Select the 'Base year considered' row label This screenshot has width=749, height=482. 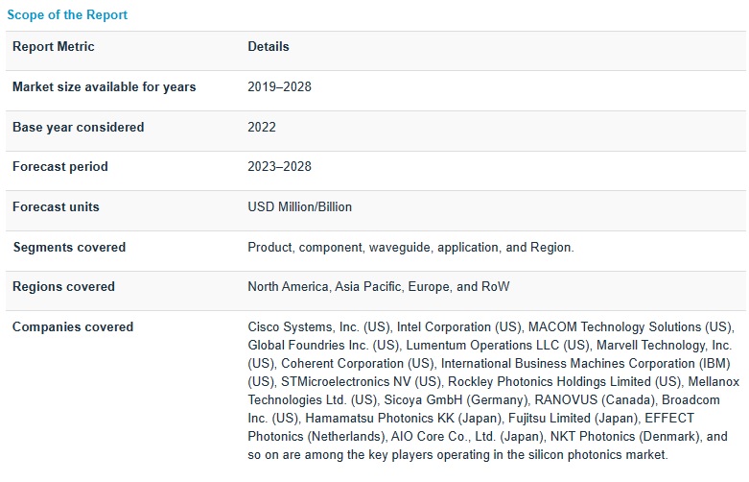pos(79,128)
